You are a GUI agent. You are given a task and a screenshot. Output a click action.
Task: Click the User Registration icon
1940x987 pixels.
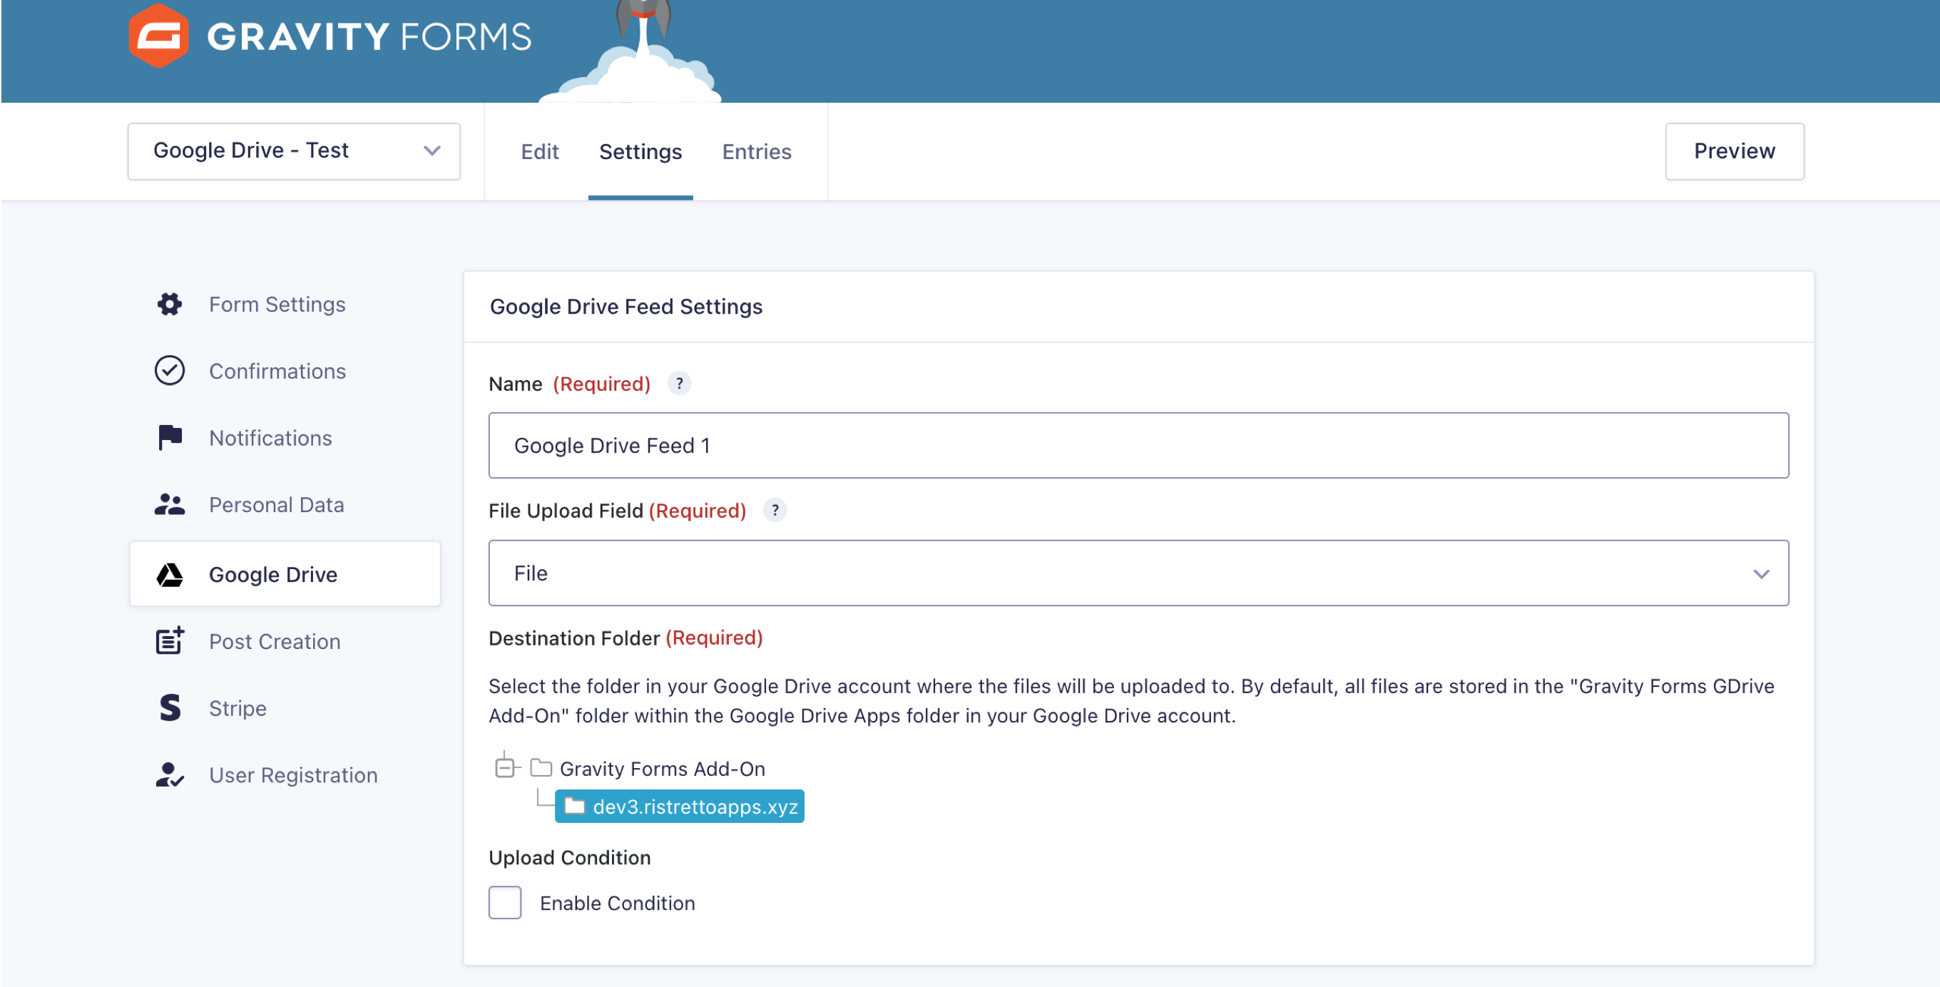[x=169, y=774]
